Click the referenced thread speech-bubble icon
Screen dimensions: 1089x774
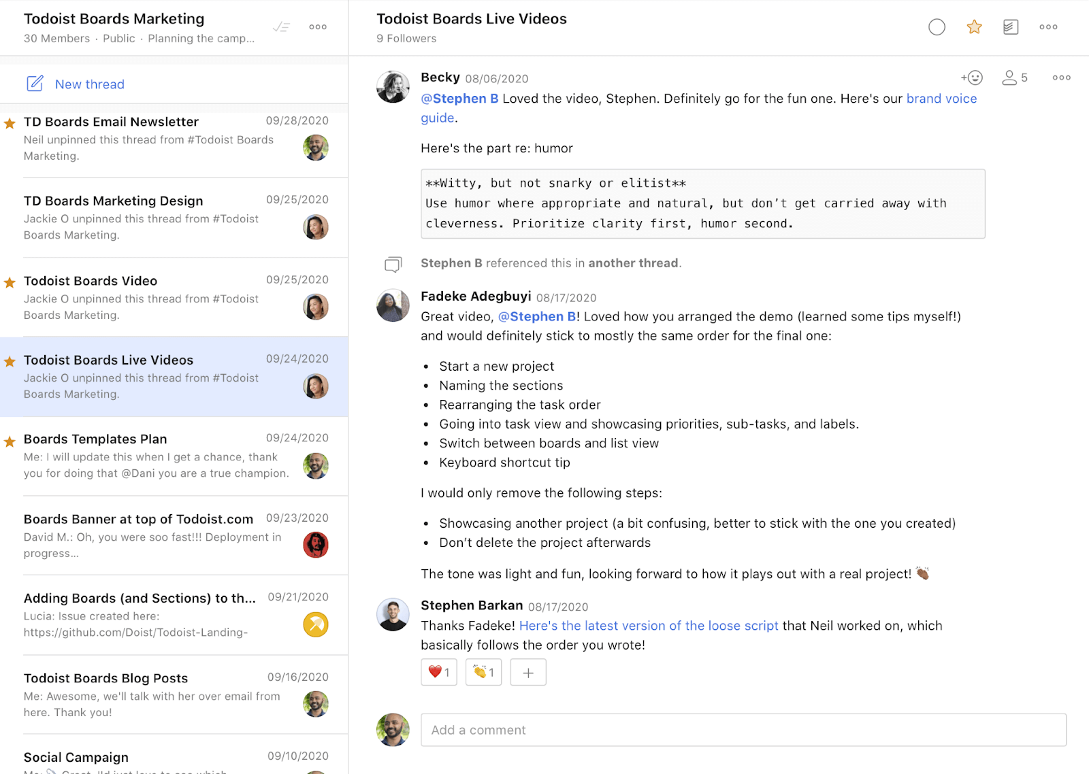393,264
